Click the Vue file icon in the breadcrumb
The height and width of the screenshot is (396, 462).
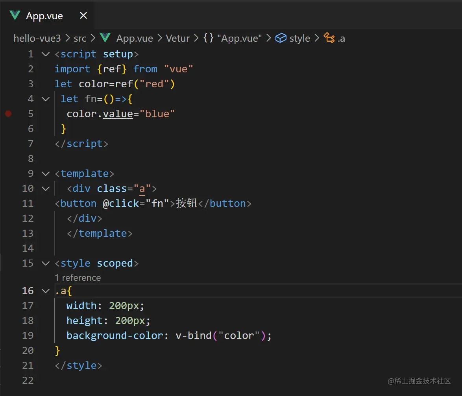[105, 38]
